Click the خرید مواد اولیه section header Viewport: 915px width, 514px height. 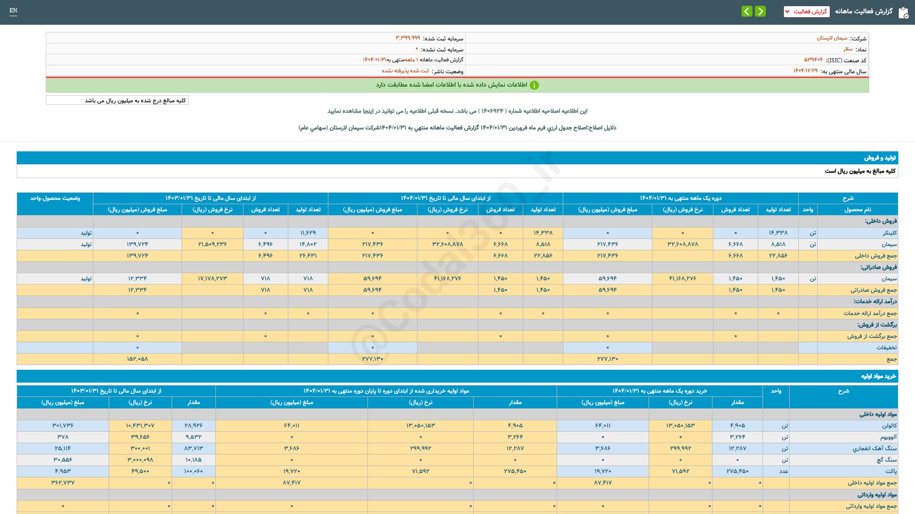(x=878, y=376)
